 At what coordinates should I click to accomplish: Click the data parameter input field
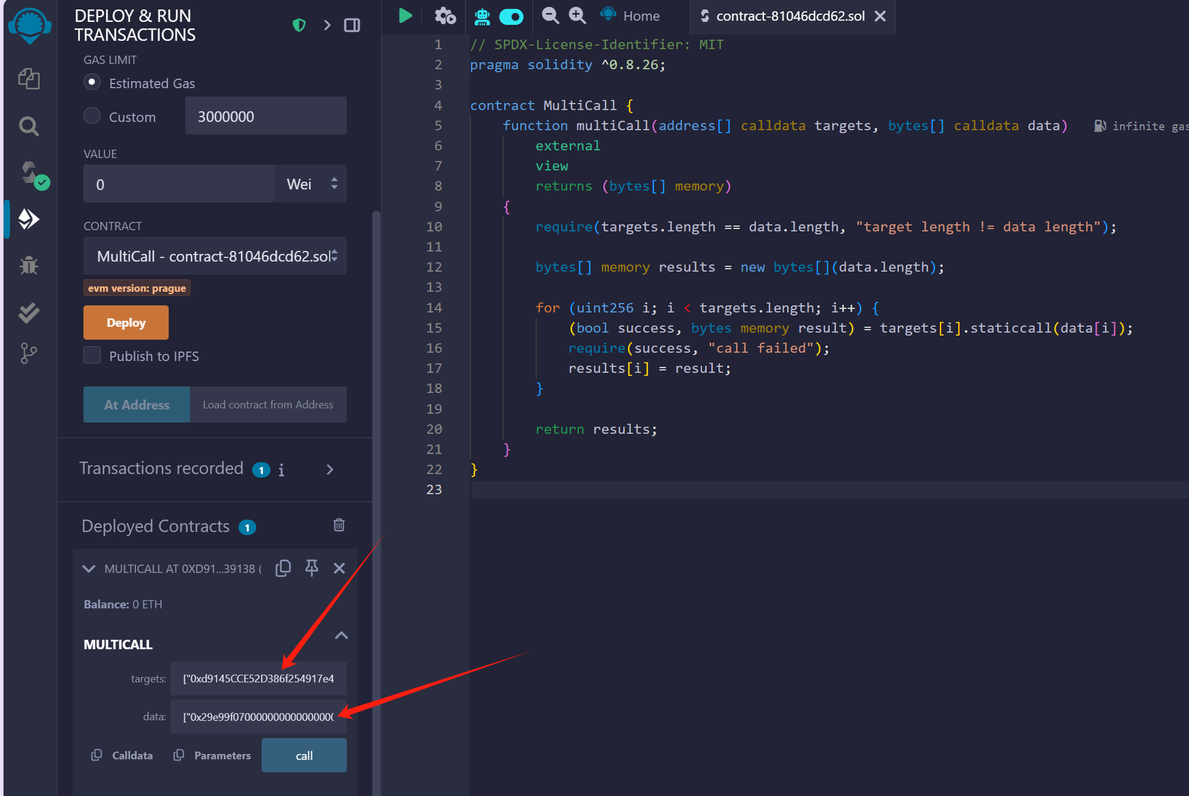[x=259, y=717]
